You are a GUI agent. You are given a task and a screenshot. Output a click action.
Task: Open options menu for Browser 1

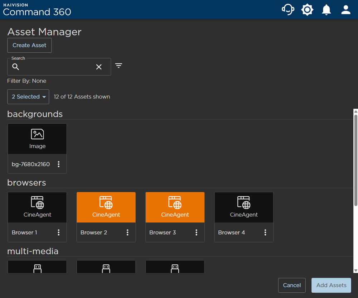tap(59, 232)
